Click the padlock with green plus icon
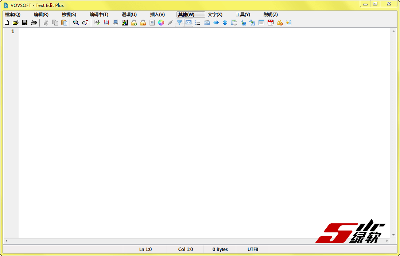The height and width of the screenshot is (256, 400). click(x=134, y=23)
